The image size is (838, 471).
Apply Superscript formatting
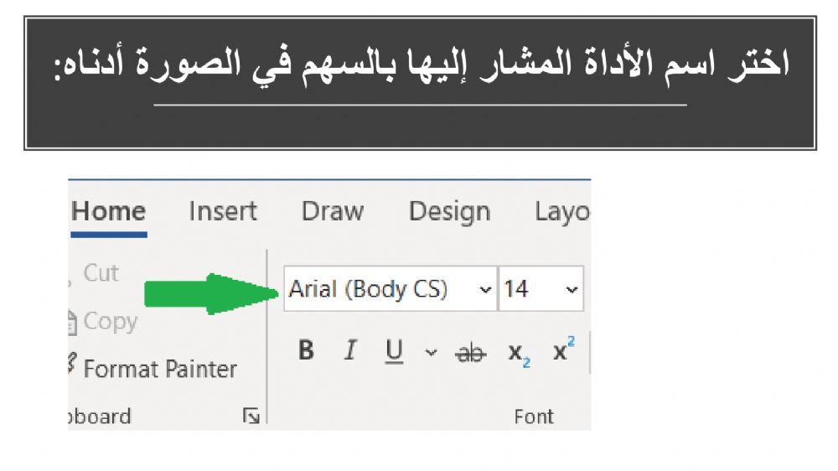pos(564,349)
